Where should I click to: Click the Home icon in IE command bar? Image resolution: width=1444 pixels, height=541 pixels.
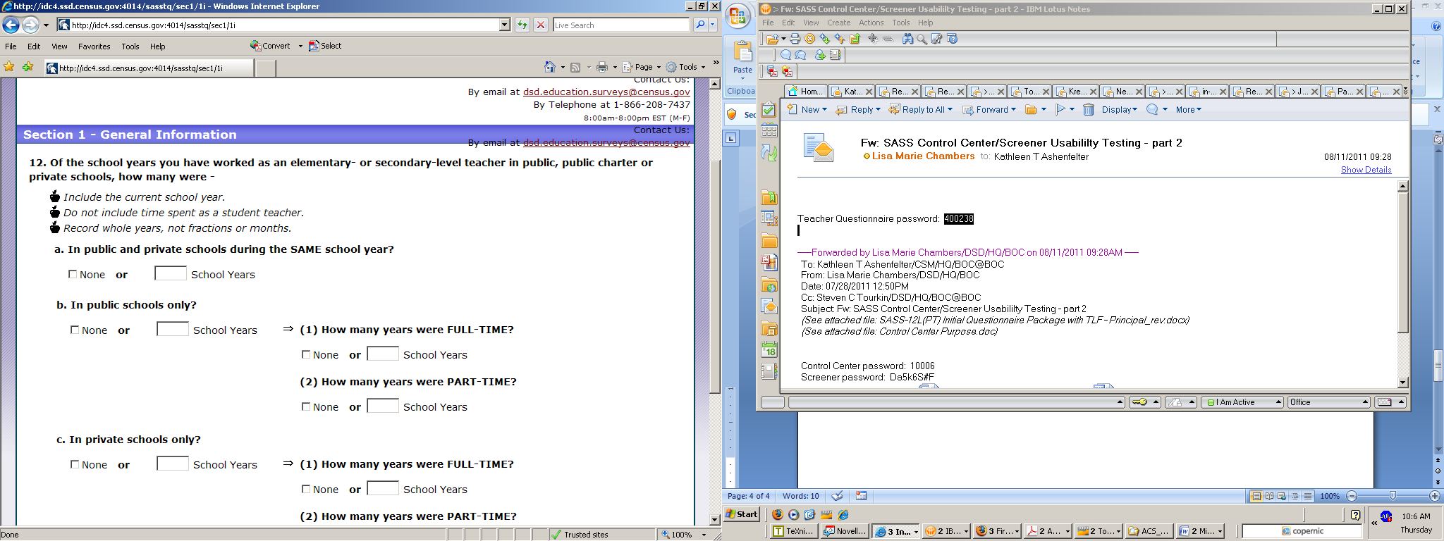(550, 67)
